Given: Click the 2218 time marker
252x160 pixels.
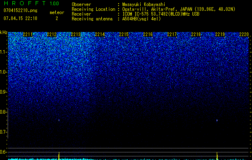Looking at the screenshot, I should [196, 34].
